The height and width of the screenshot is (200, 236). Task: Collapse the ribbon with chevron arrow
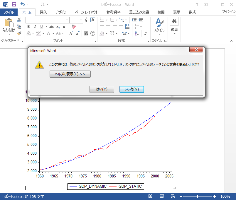pos(231,41)
